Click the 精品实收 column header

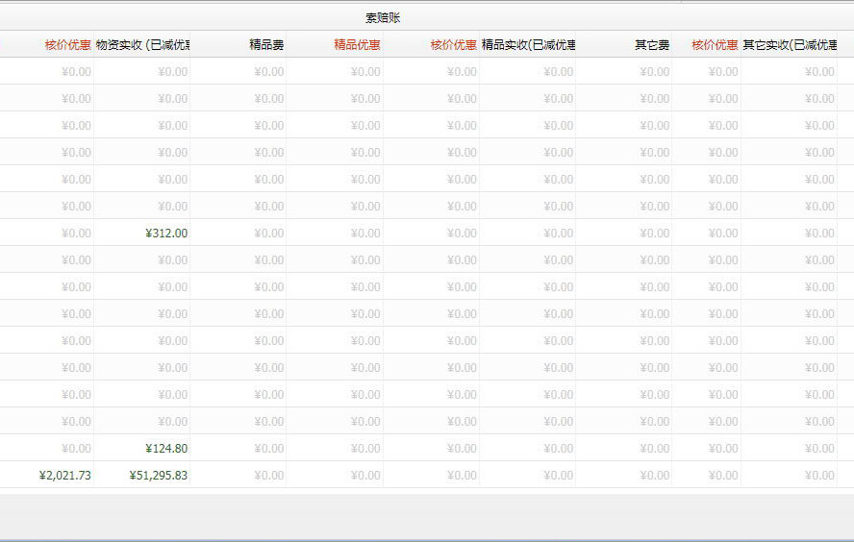point(528,44)
